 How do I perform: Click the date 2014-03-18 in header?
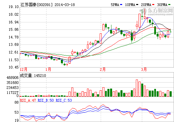point(65,5)
